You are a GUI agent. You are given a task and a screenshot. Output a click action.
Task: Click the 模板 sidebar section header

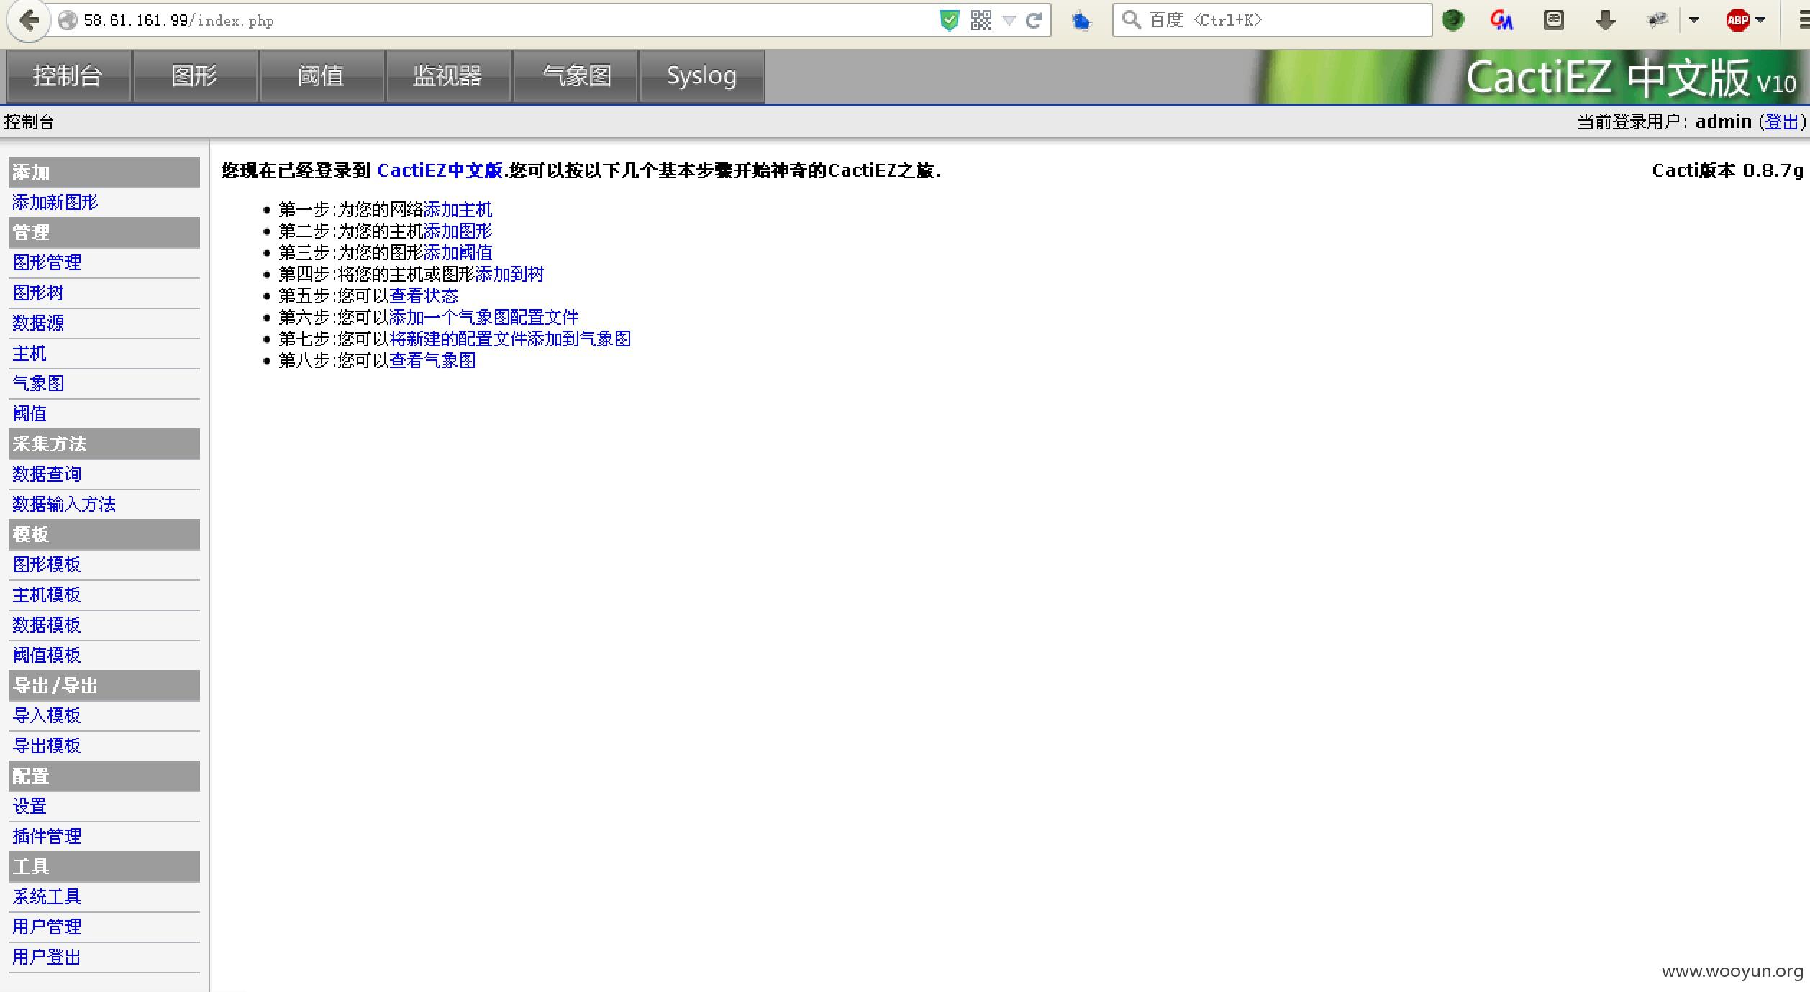(x=104, y=534)
